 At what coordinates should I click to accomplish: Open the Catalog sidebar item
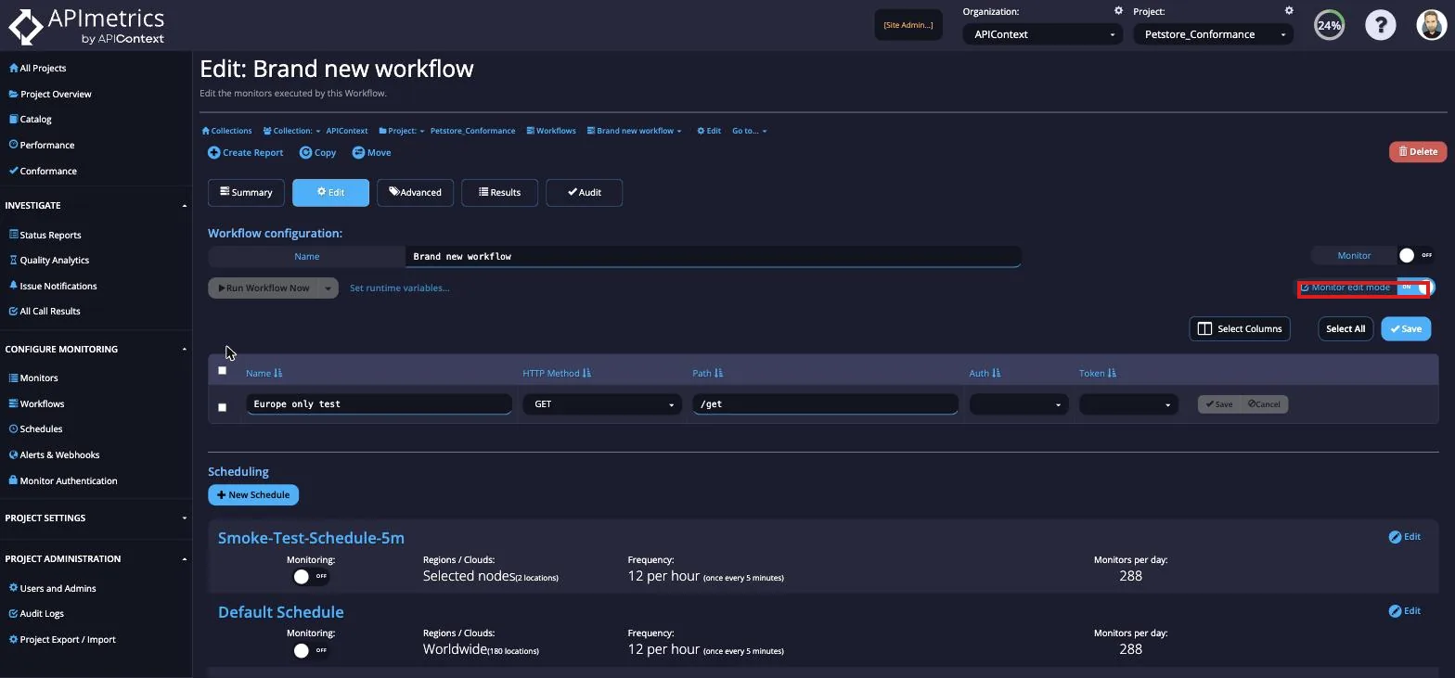click(x=30, y=119)
